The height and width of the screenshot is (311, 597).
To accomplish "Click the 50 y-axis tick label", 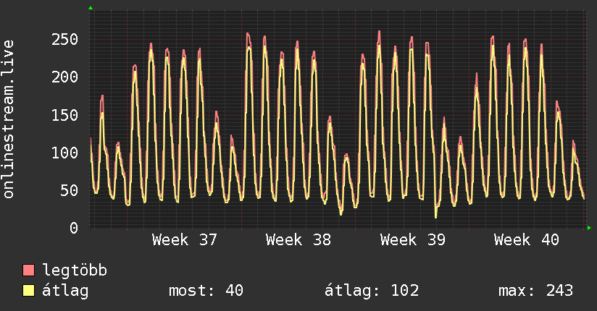I will (x=70, y=190).
